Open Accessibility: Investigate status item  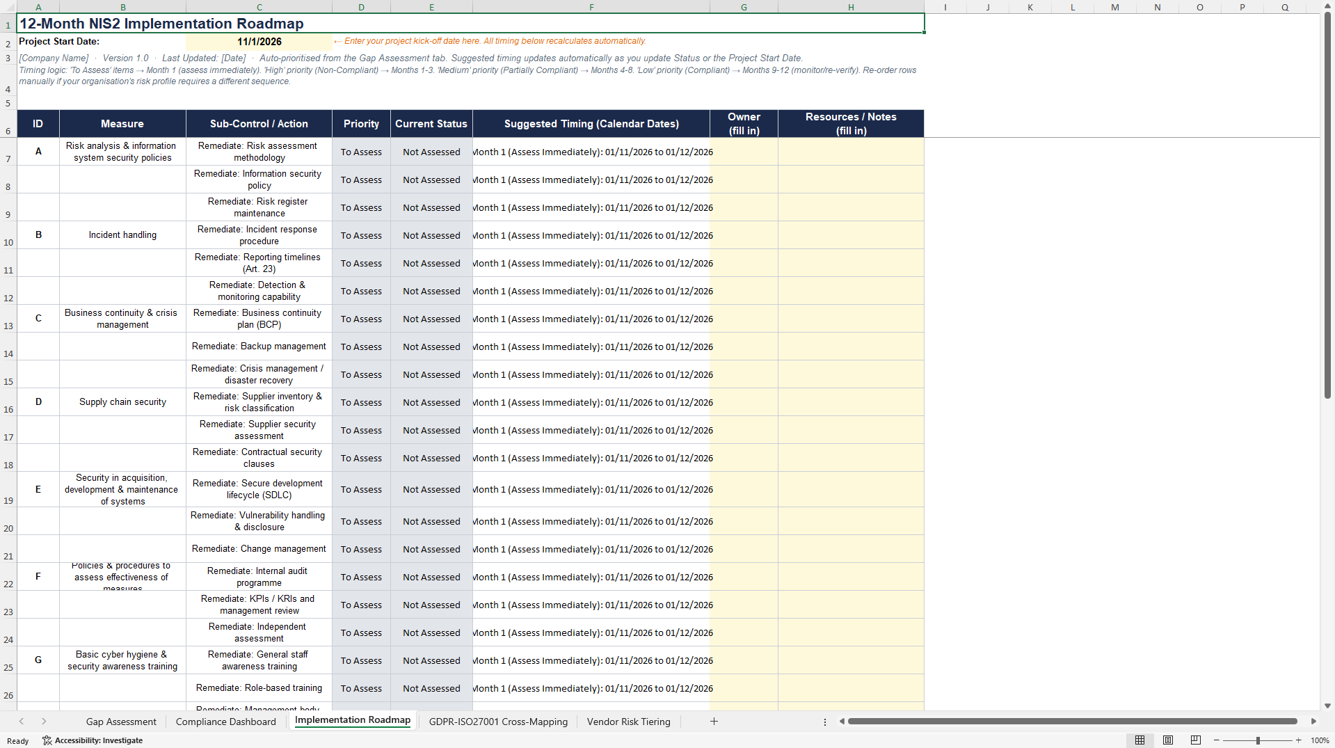pyautogui.click(x=93, y=740)
